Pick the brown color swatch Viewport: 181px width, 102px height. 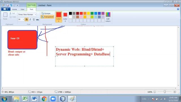[77, 17]
